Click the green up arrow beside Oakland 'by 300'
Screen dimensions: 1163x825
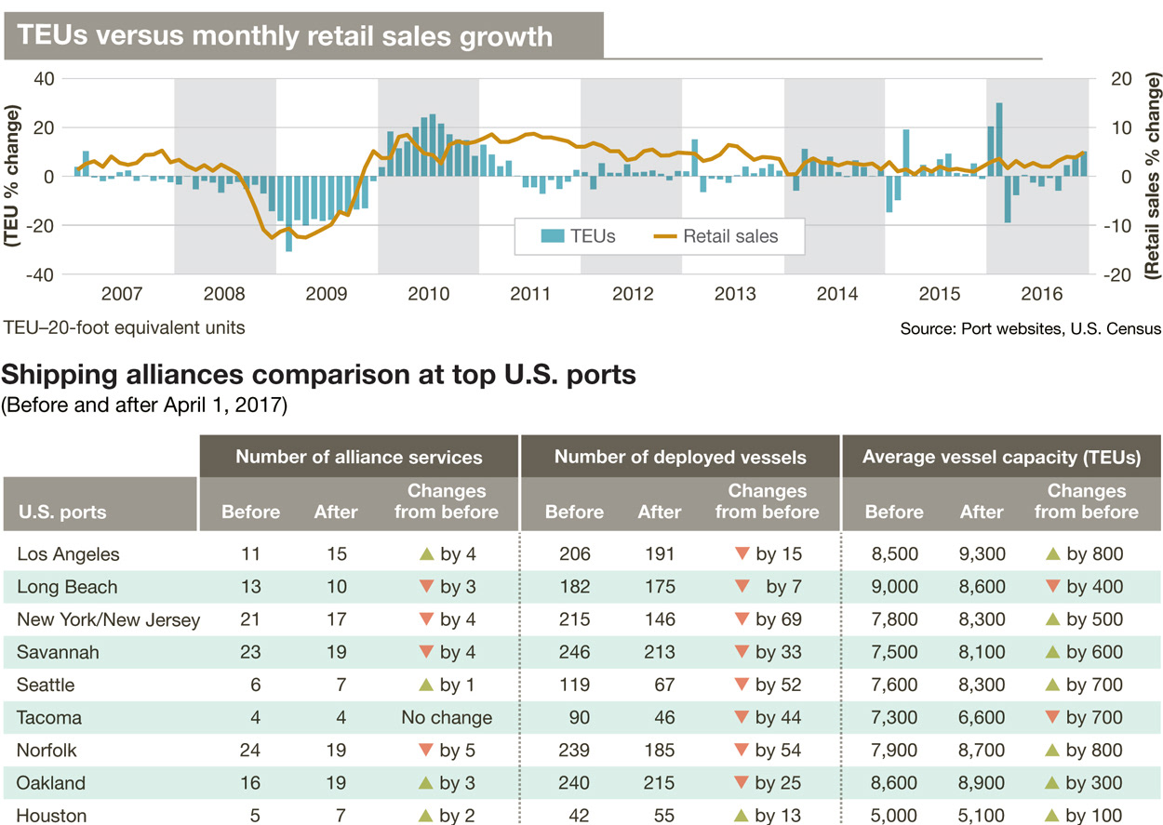coord(1052,783)
